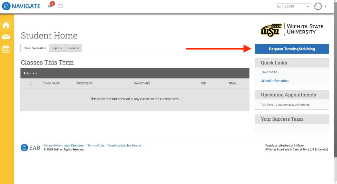
Task: Select the Class Information tab
Action: coord(35,48)
